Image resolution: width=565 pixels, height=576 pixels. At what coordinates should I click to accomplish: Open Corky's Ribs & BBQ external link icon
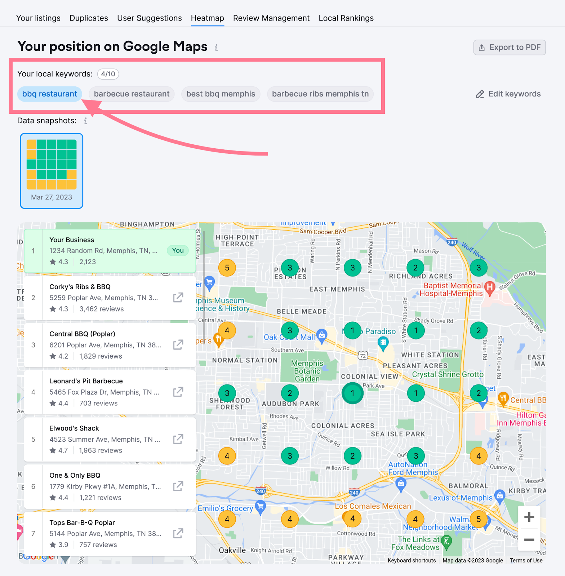pos(178,298)
